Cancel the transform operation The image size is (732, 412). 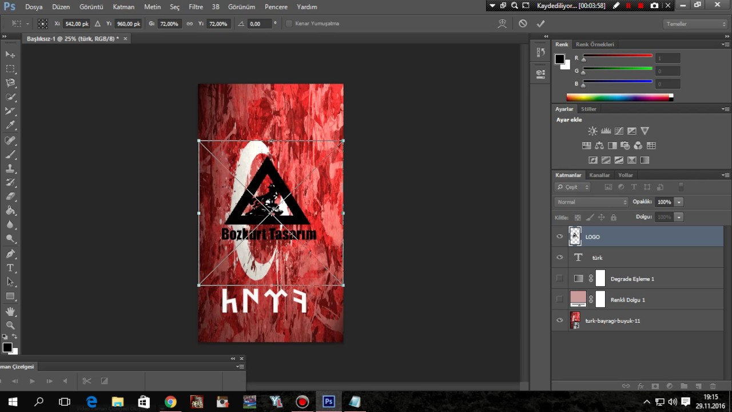coord(523,23)
